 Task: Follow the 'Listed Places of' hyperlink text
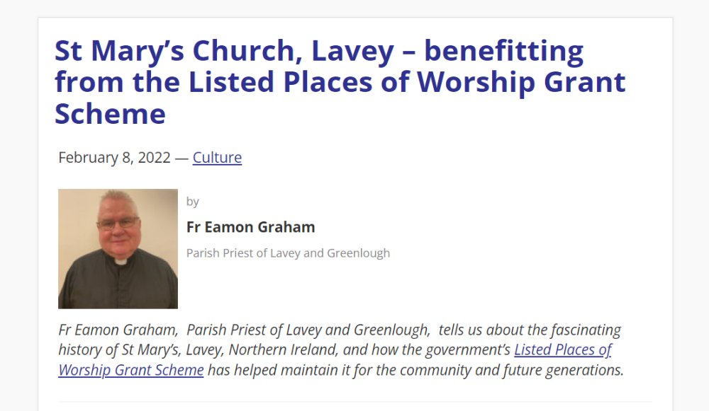562,349
